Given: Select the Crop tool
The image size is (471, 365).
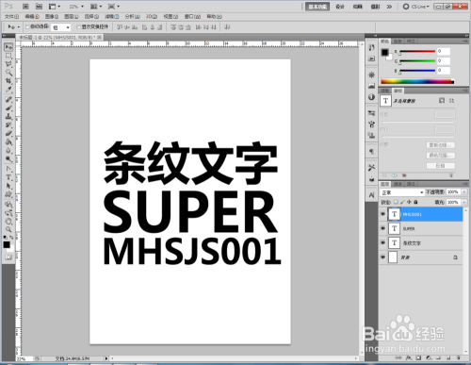Looking at the screenshot, I should (8, 81).
